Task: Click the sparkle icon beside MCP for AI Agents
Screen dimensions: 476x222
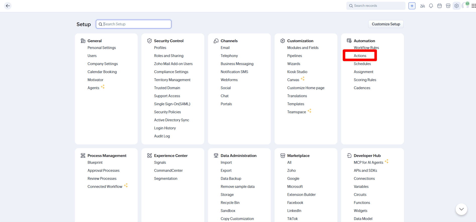Action: tap(387, 161)
